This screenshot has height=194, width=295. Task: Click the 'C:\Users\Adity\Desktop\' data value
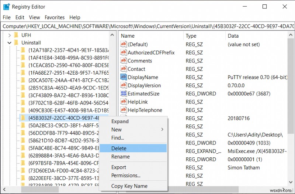point(255,135)
